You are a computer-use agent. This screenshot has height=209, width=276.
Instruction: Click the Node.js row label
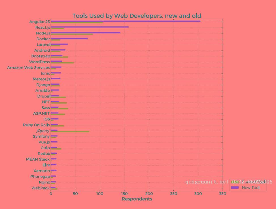pyautogui.click(x=43, y=33)
